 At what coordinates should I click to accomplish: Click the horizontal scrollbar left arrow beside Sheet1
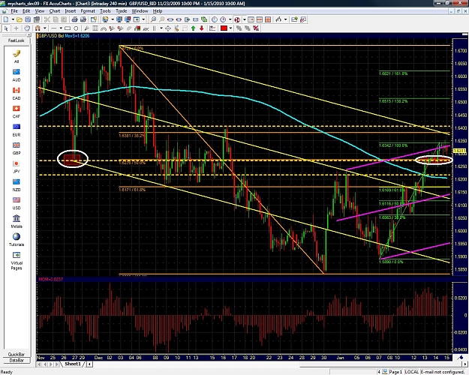pyautogui.click(x=89, y=364)
